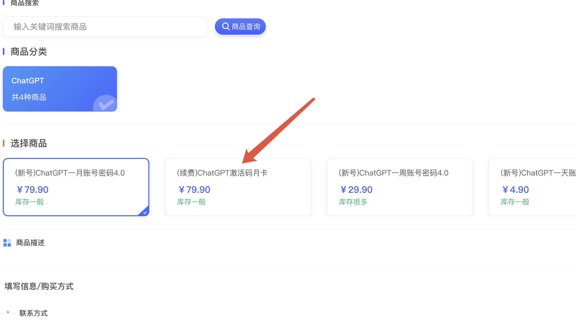Click the 联系方式 field label

33,313
